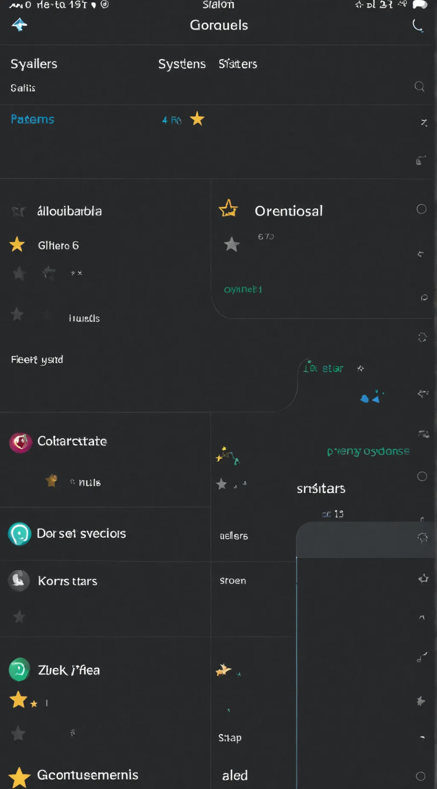
Task: Tap the gray Korrs ttars avatar icon
Action: [19, 581]
